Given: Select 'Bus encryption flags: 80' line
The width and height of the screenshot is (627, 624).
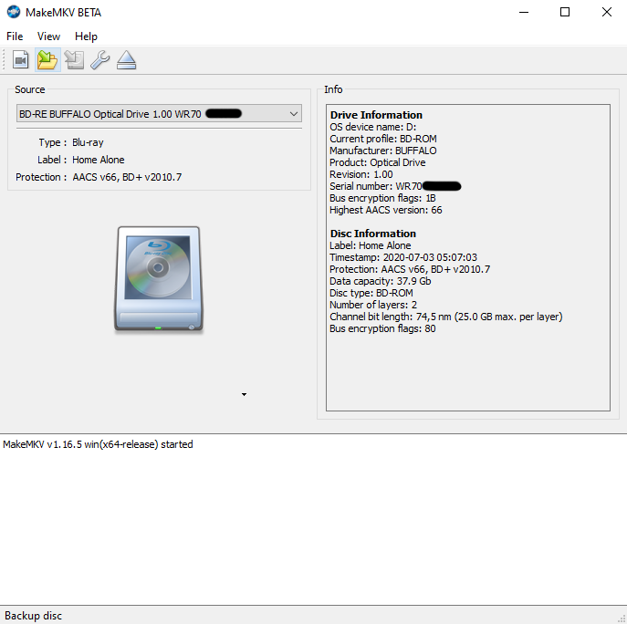Looking at the screenshot, I should (x=382, y=328).
